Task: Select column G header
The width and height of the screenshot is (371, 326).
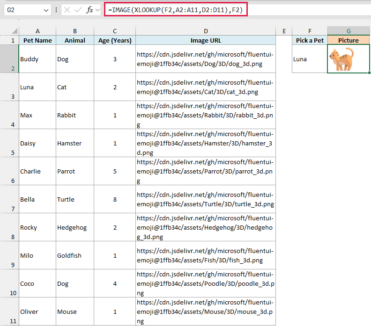Action: tap(349, 31)
